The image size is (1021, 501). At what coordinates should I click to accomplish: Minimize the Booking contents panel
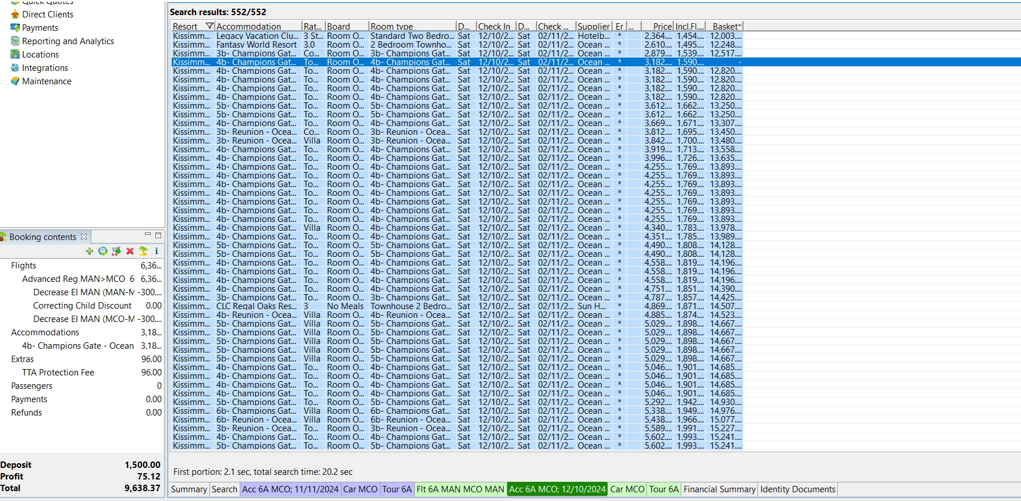148,235
